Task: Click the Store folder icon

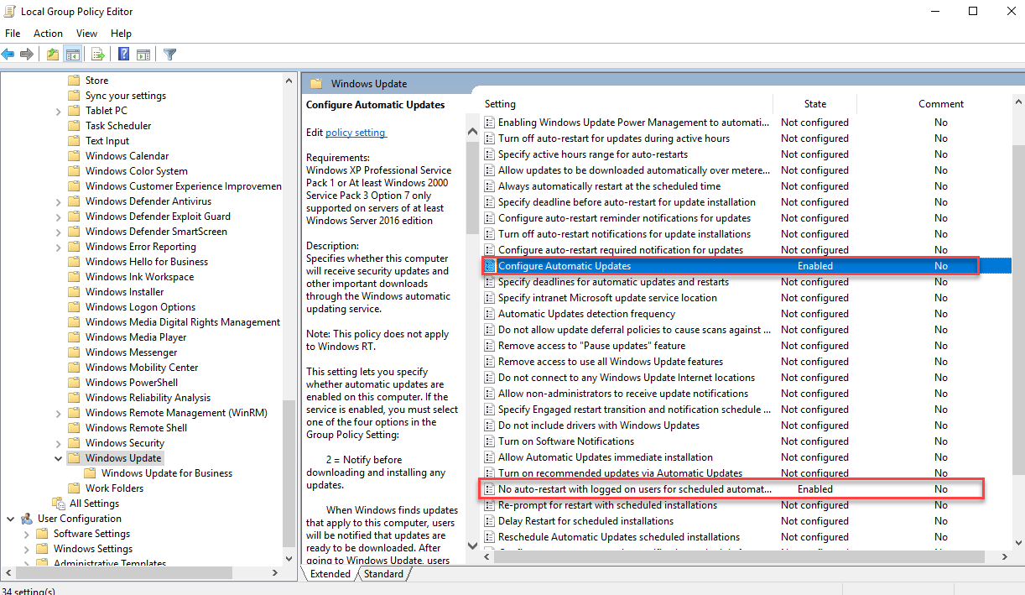Action: [74, 81]
